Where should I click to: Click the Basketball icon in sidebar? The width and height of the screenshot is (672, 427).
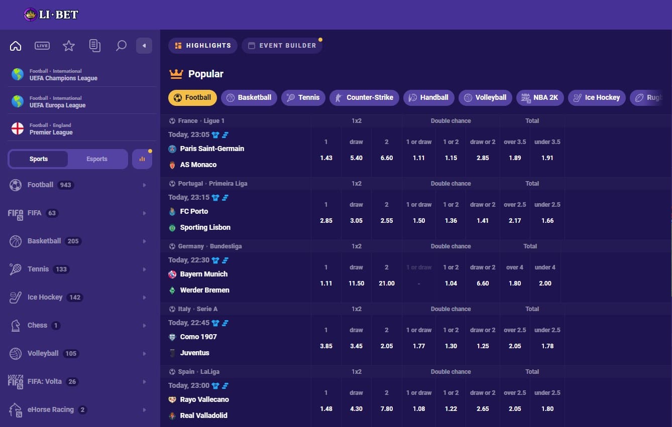[16, 241]
